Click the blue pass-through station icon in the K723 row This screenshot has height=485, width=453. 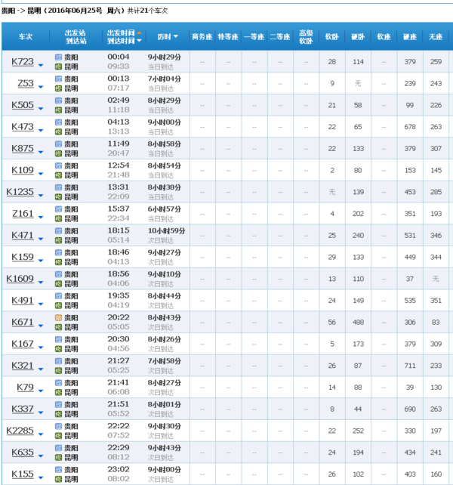59,57
